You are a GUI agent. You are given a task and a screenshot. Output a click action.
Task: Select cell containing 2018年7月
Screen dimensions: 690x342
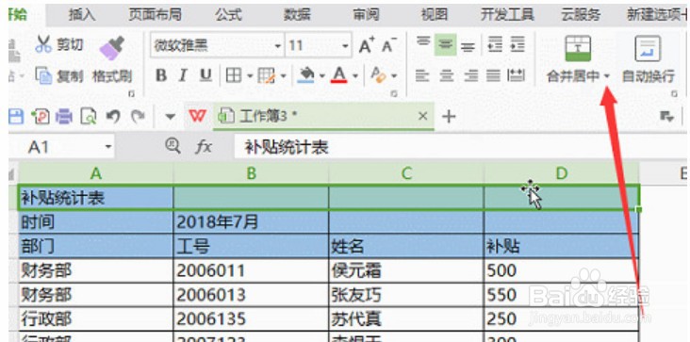[251, 222]
